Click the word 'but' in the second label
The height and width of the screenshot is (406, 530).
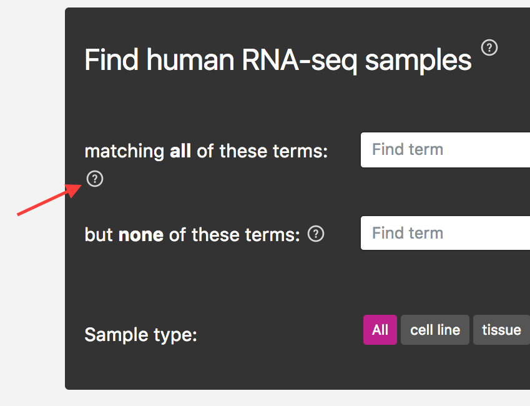(x=99, y=235)
